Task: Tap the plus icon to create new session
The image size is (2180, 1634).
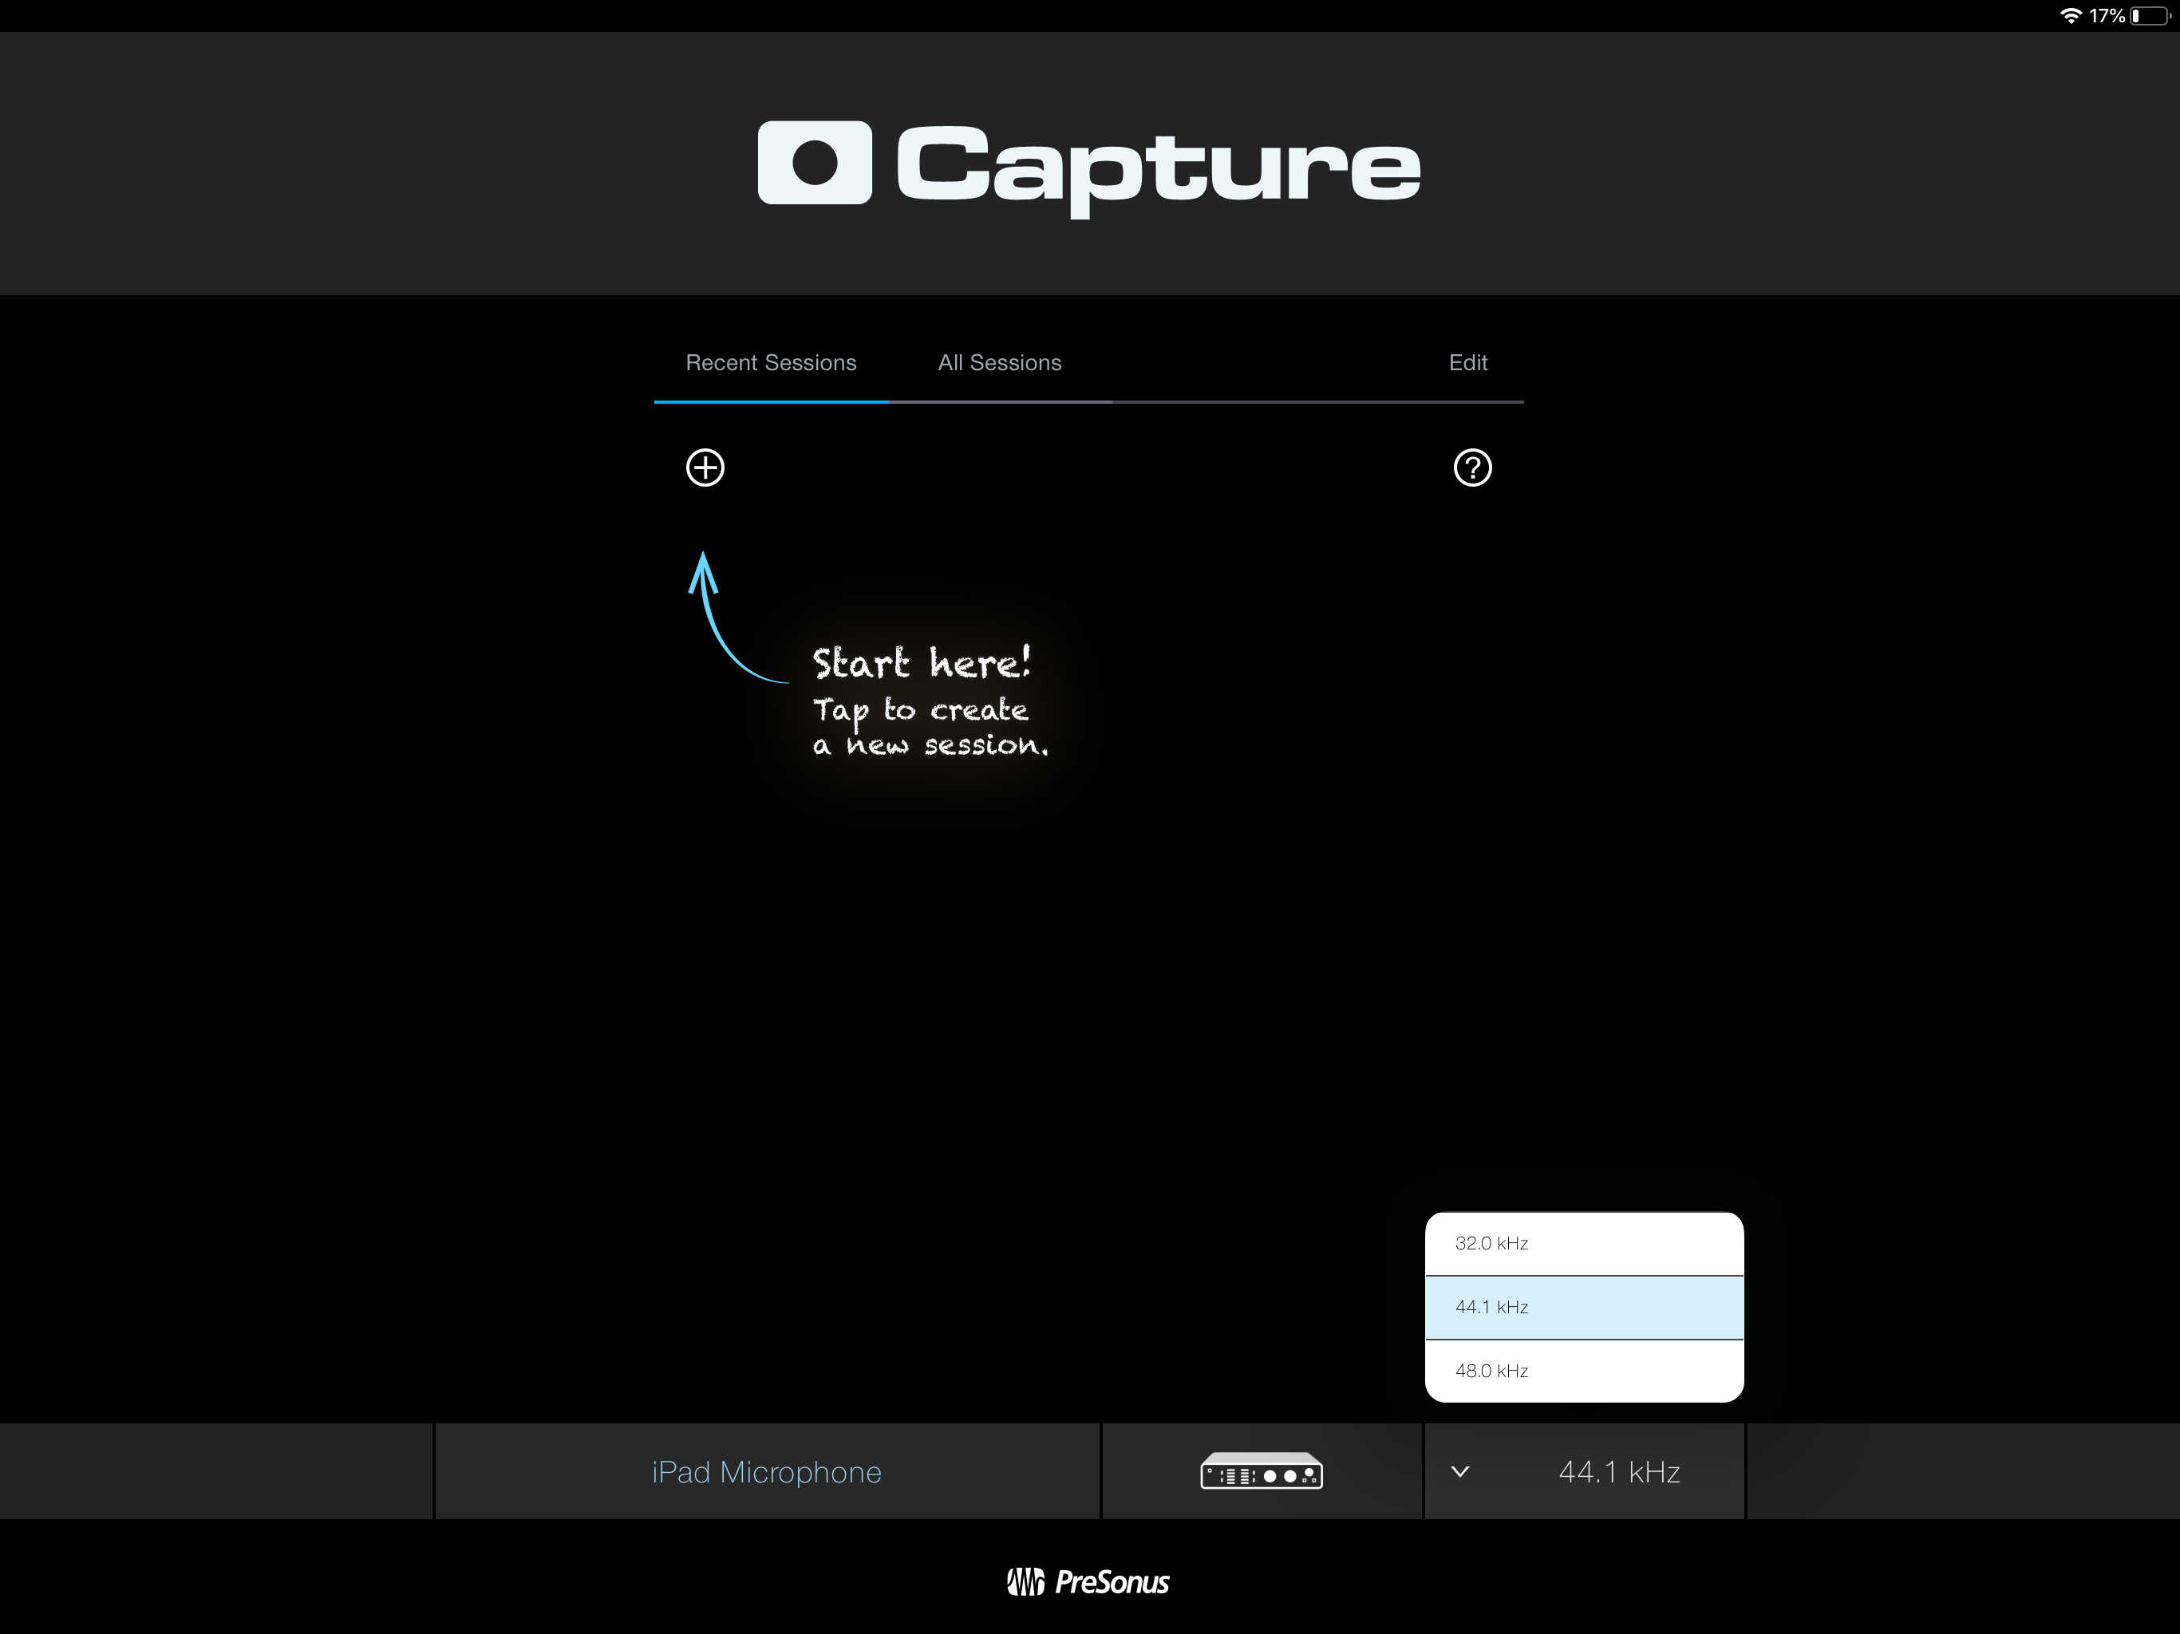Action: [705, 467]
